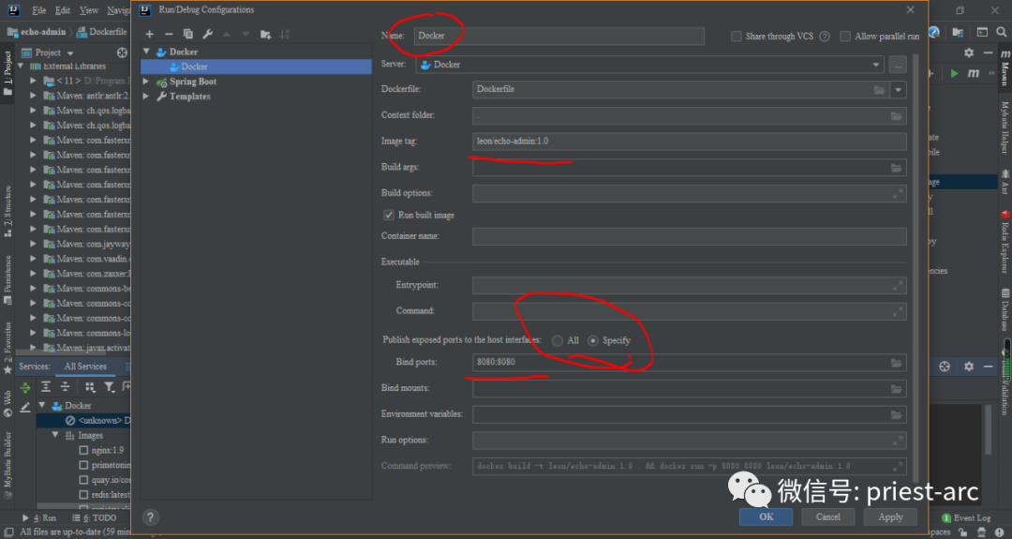Click the Server ellipsis button
The height and width of the screenshot is (539, 1012).
click(898, 65)
